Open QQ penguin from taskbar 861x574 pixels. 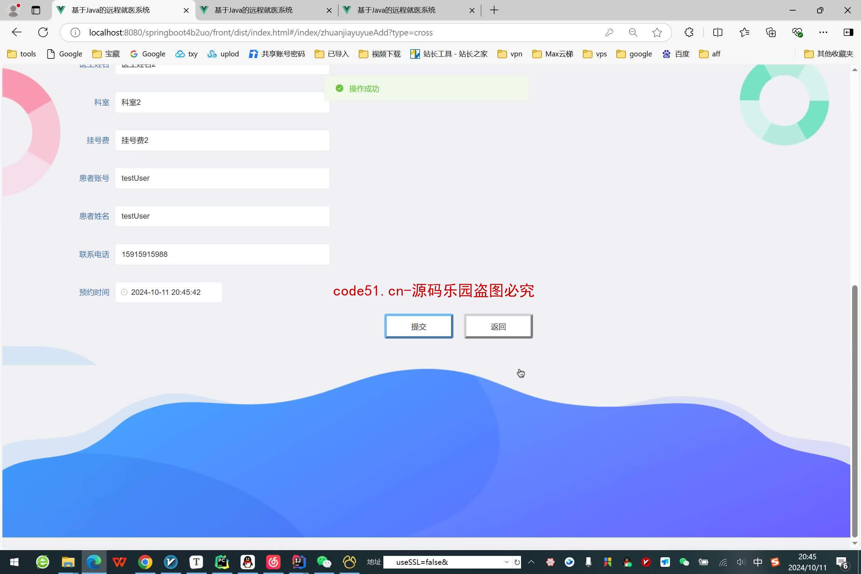click(x=247, y=562)
